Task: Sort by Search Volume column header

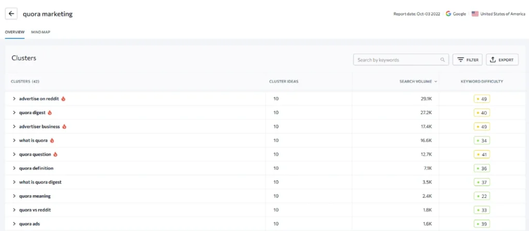Action: (x=418, y=81)
